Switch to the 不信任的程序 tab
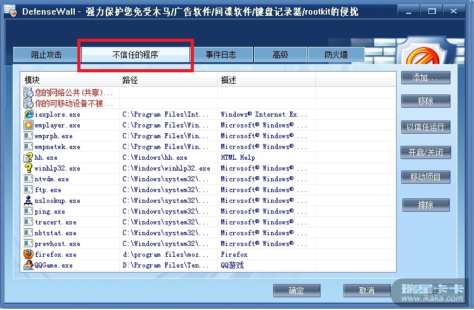 135,55
